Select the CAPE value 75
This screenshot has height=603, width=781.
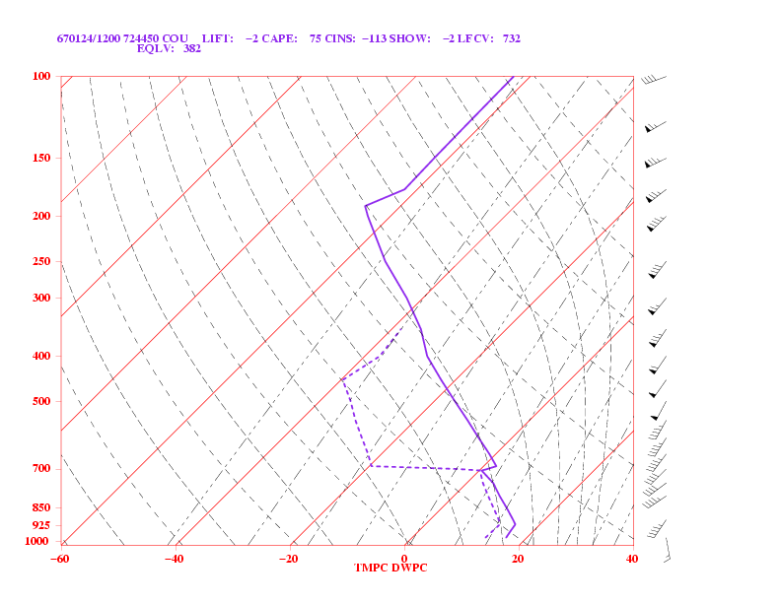(x=316, y=38)
